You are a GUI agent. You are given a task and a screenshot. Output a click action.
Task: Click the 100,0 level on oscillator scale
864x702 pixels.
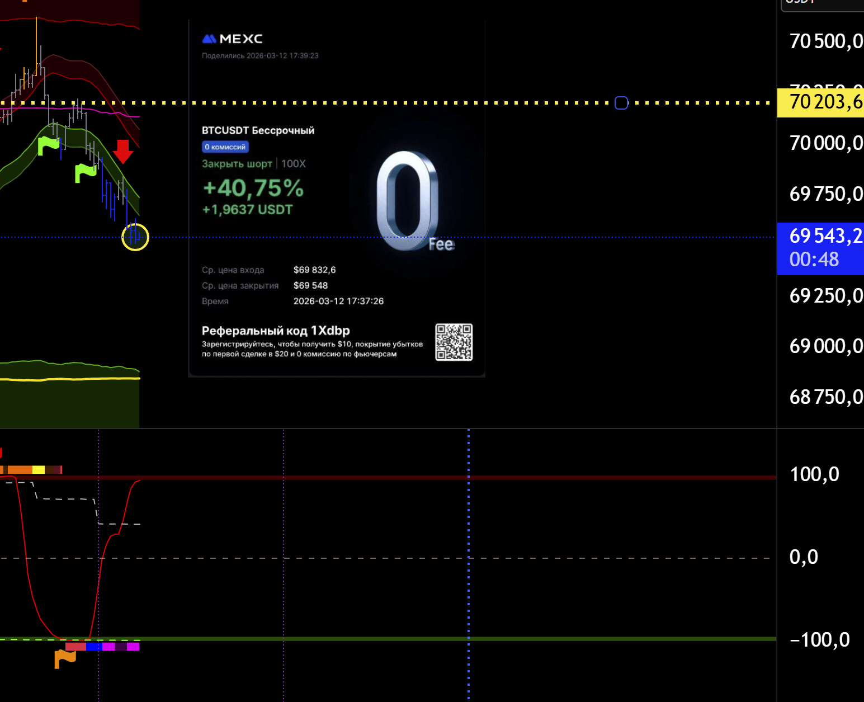814,474
